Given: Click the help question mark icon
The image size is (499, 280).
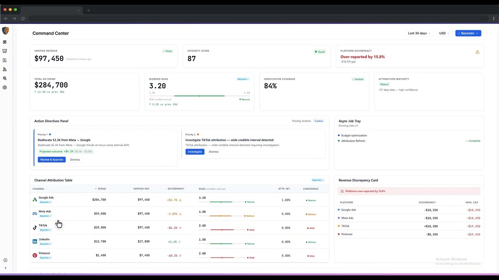Looking at the screenshot, I should tap(5, 268).
